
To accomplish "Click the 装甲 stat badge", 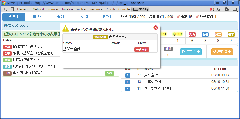I will (231, 34).
